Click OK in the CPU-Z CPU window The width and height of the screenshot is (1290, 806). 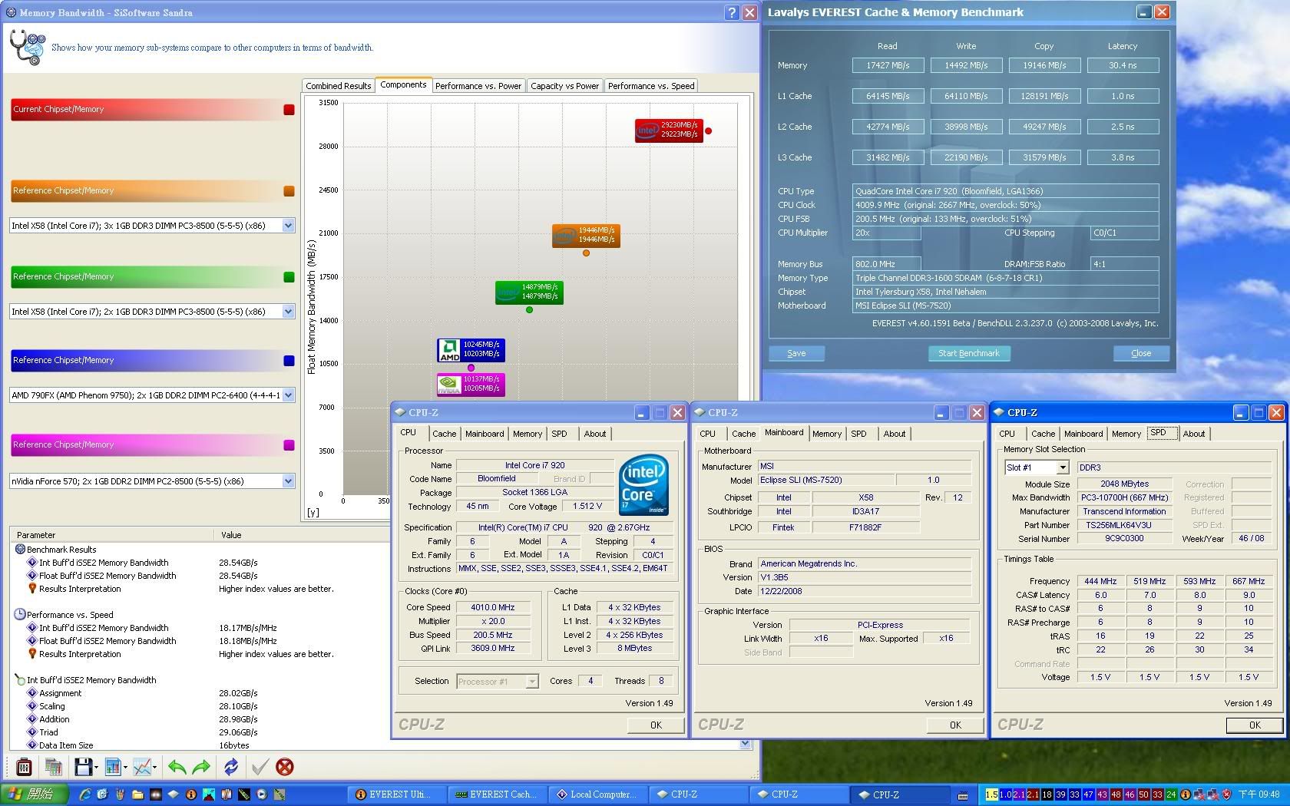[656, 725]
